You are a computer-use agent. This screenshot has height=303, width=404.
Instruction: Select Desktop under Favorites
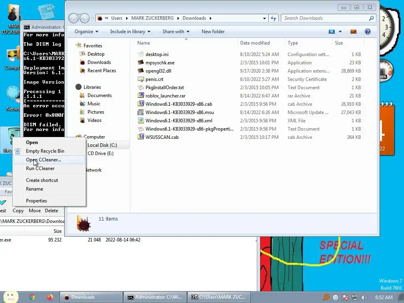click(x=96, y=54)
